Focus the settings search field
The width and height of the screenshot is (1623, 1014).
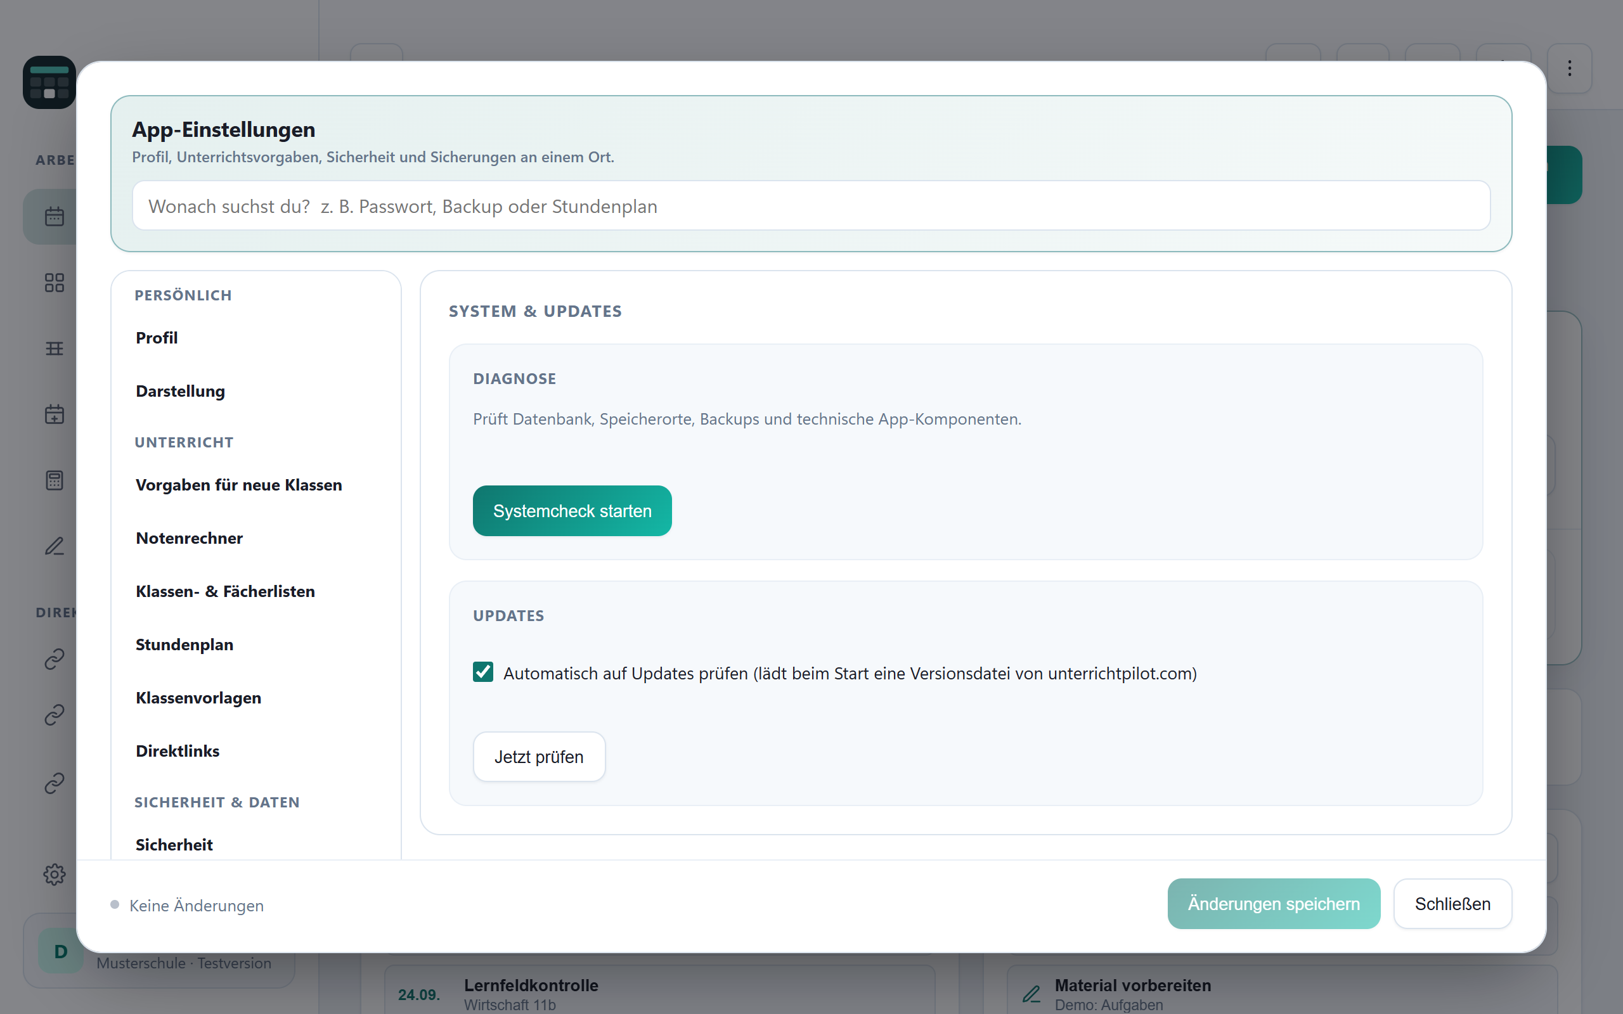(x=811, y=206)
